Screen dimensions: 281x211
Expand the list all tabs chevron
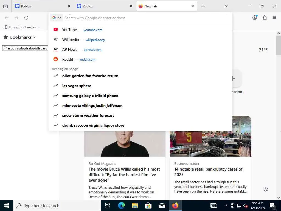226,6
